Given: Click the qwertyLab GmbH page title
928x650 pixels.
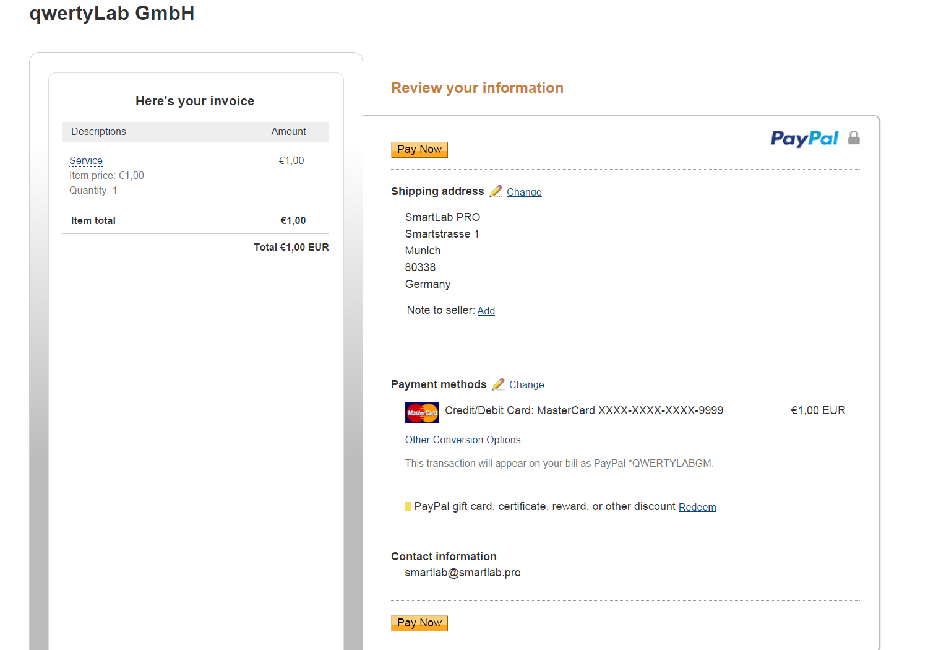Looking at the screenshot, I should (x=112, y=13).
